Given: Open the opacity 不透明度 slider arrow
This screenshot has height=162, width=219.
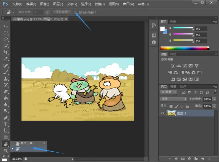Looking at the screenshot, I should pos(214,99).
